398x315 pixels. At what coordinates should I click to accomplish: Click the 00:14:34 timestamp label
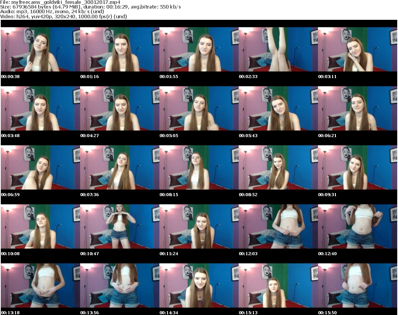169,313
